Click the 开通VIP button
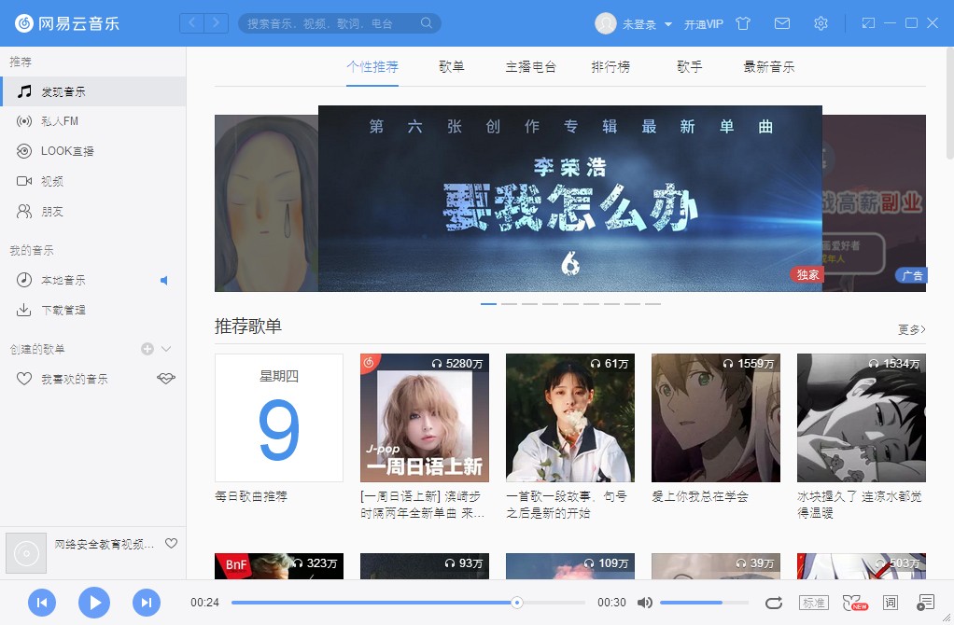This screenshot has width=954, height=625. point(705,23)
